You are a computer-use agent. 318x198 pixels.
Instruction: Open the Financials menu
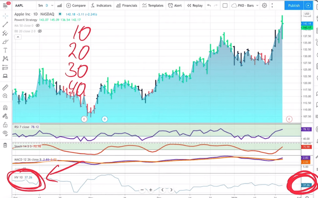click(x=127, y=5)
